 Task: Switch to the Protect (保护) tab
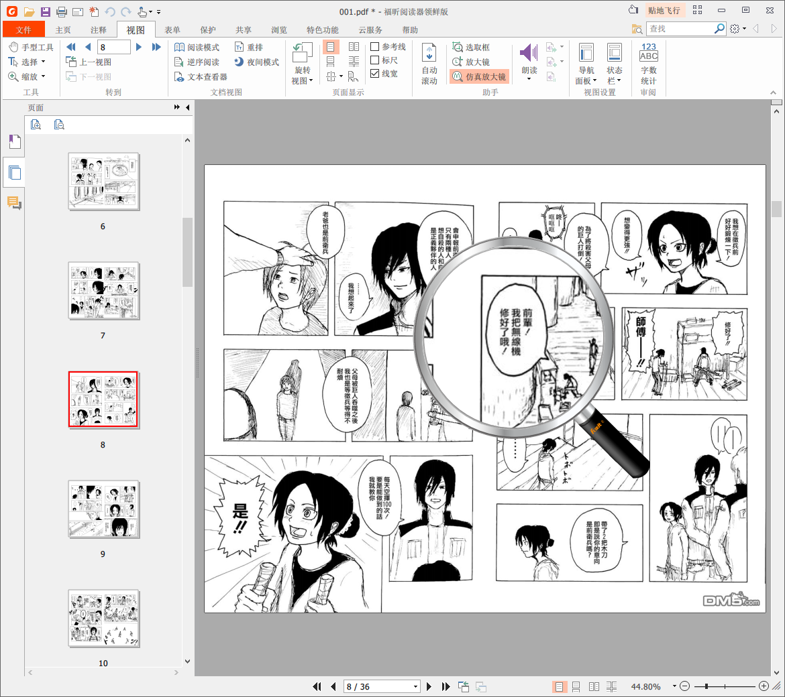pyautogui.click(x=208, y=29)
